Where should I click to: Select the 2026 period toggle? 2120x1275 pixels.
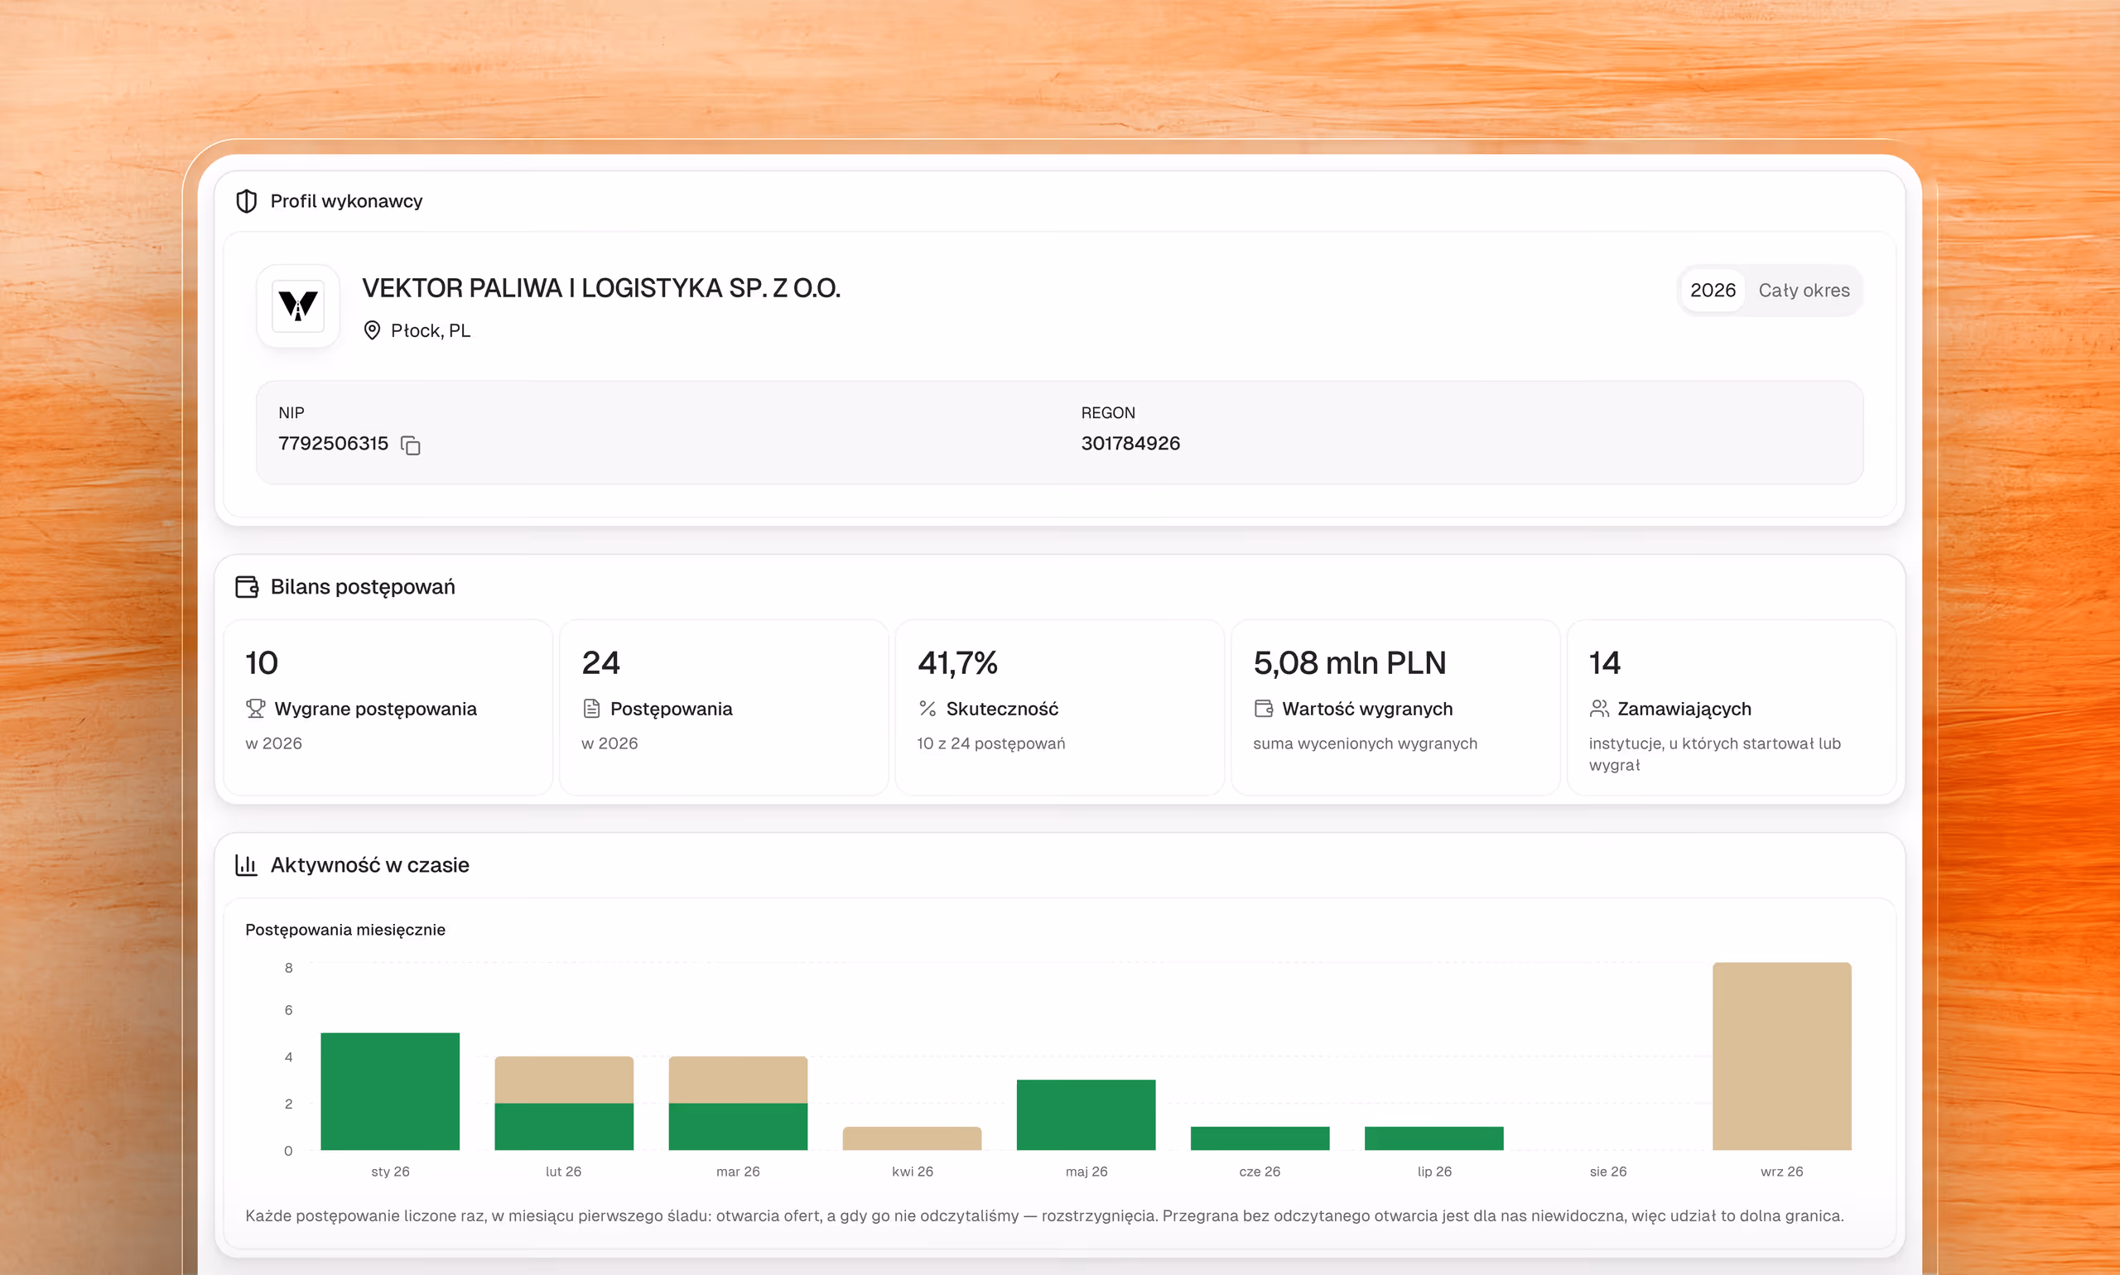point(1713,291)
